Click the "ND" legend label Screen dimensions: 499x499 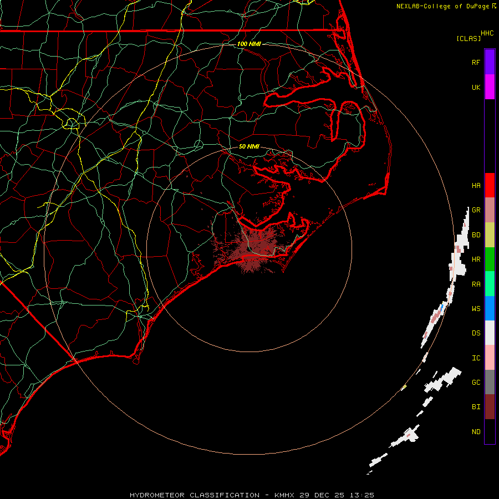pos(476,432)
